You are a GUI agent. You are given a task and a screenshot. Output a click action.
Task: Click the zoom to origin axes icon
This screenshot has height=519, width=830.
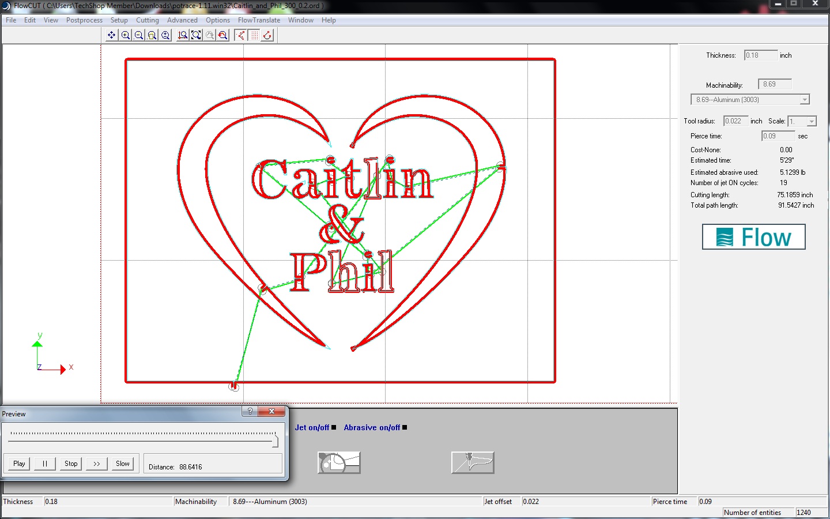coord(183,35)
